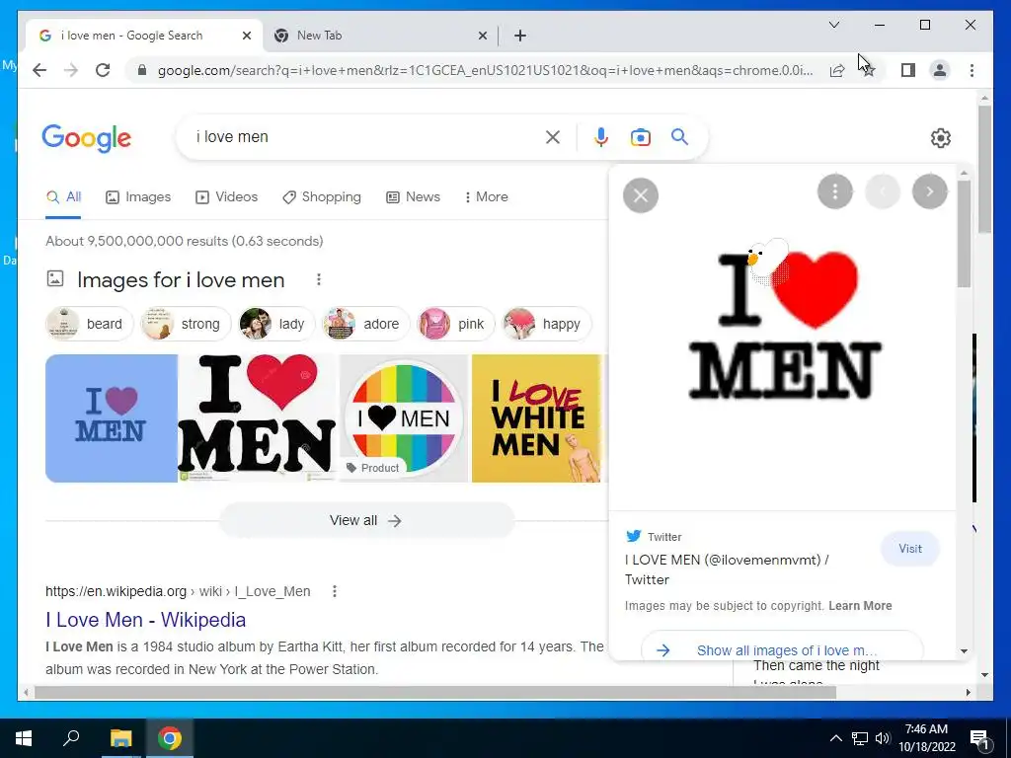This screenshot has width=1011, height=758.
Task: Switch to Images results
Action: (138, 197)
